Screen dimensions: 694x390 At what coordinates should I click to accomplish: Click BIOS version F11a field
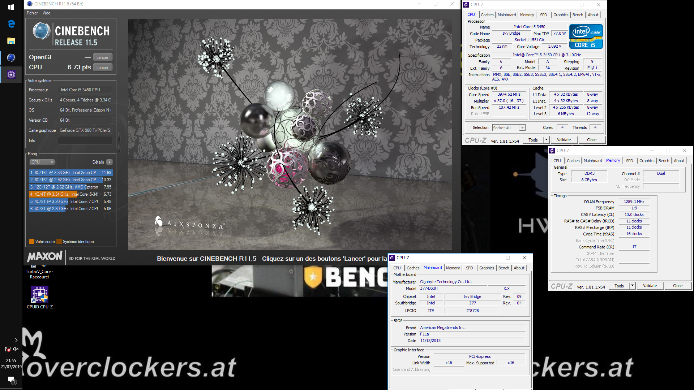click(x=472, y=334)
